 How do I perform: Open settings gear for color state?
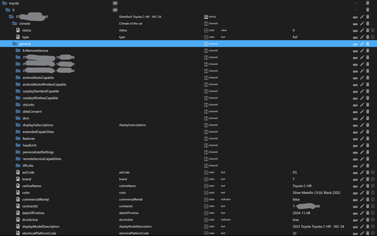click(373, 193)
